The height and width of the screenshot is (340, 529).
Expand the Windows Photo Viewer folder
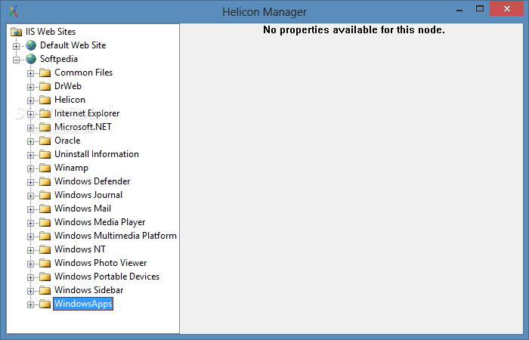[30, 264]
